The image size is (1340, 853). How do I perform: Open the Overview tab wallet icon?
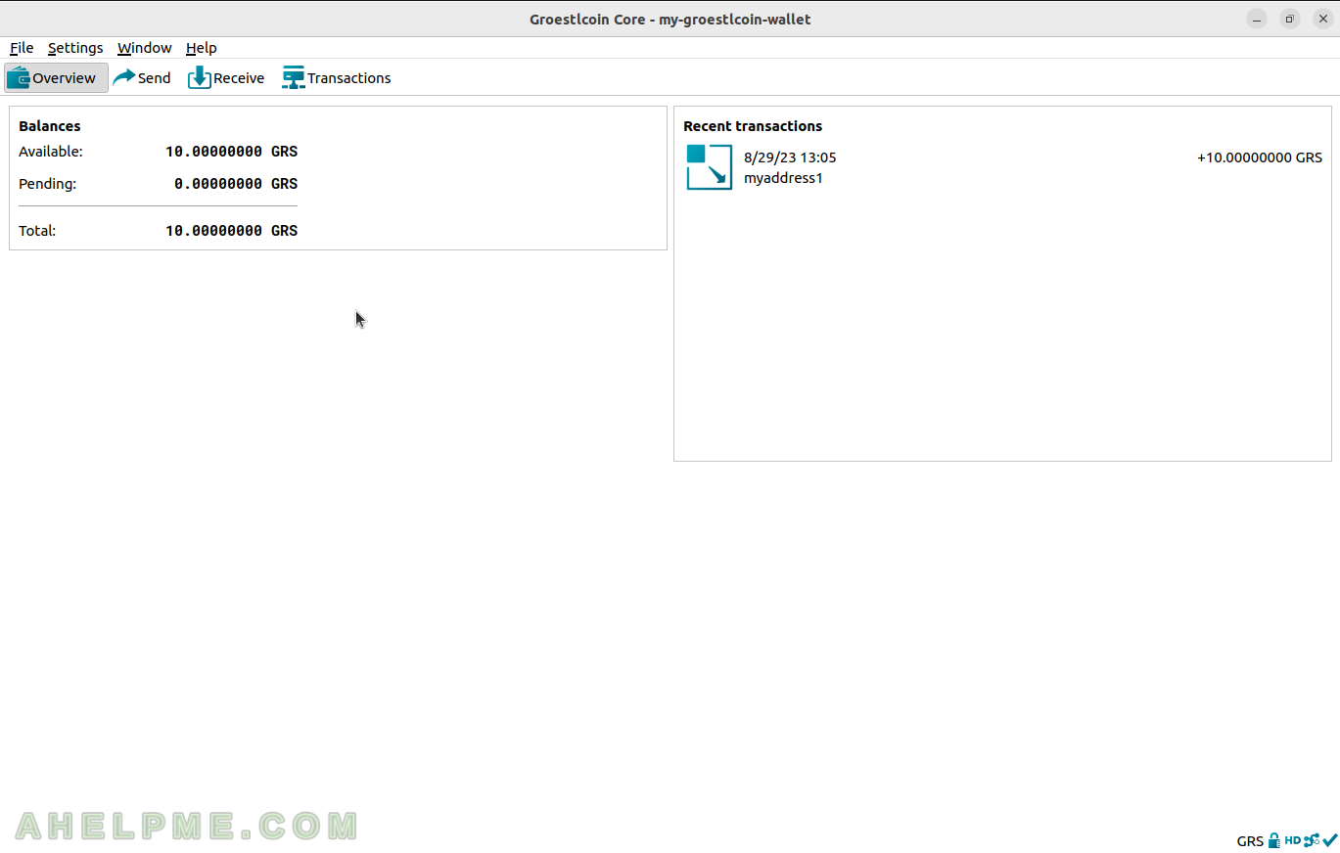(x=19, y=78)
